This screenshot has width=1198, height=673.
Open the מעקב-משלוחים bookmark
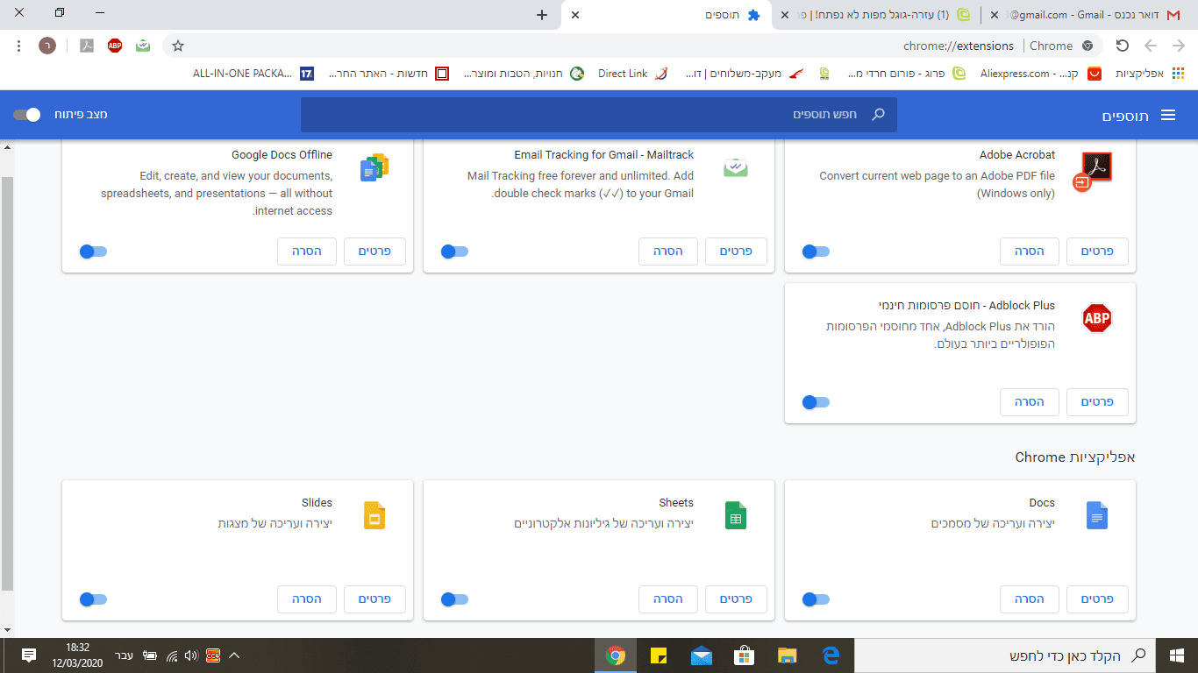point(745,74)
